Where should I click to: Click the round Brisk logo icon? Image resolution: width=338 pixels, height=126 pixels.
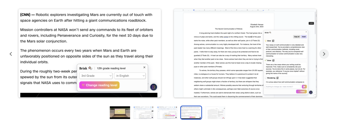[154, 87]
